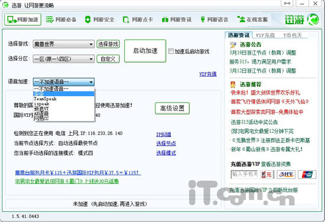Screen dimensions: 325x222
Task: Click the phone 充 recharge icon
Action: pos(266,174)
